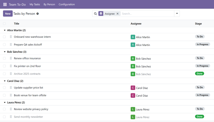Go to Team To-Do app home
Screen dimensions: 214x122
tap(17, 5)
